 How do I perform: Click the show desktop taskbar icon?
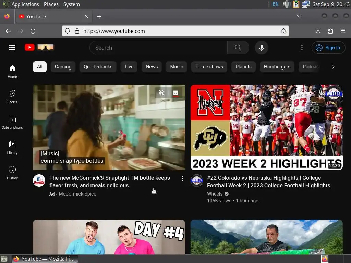click(4, 259)
